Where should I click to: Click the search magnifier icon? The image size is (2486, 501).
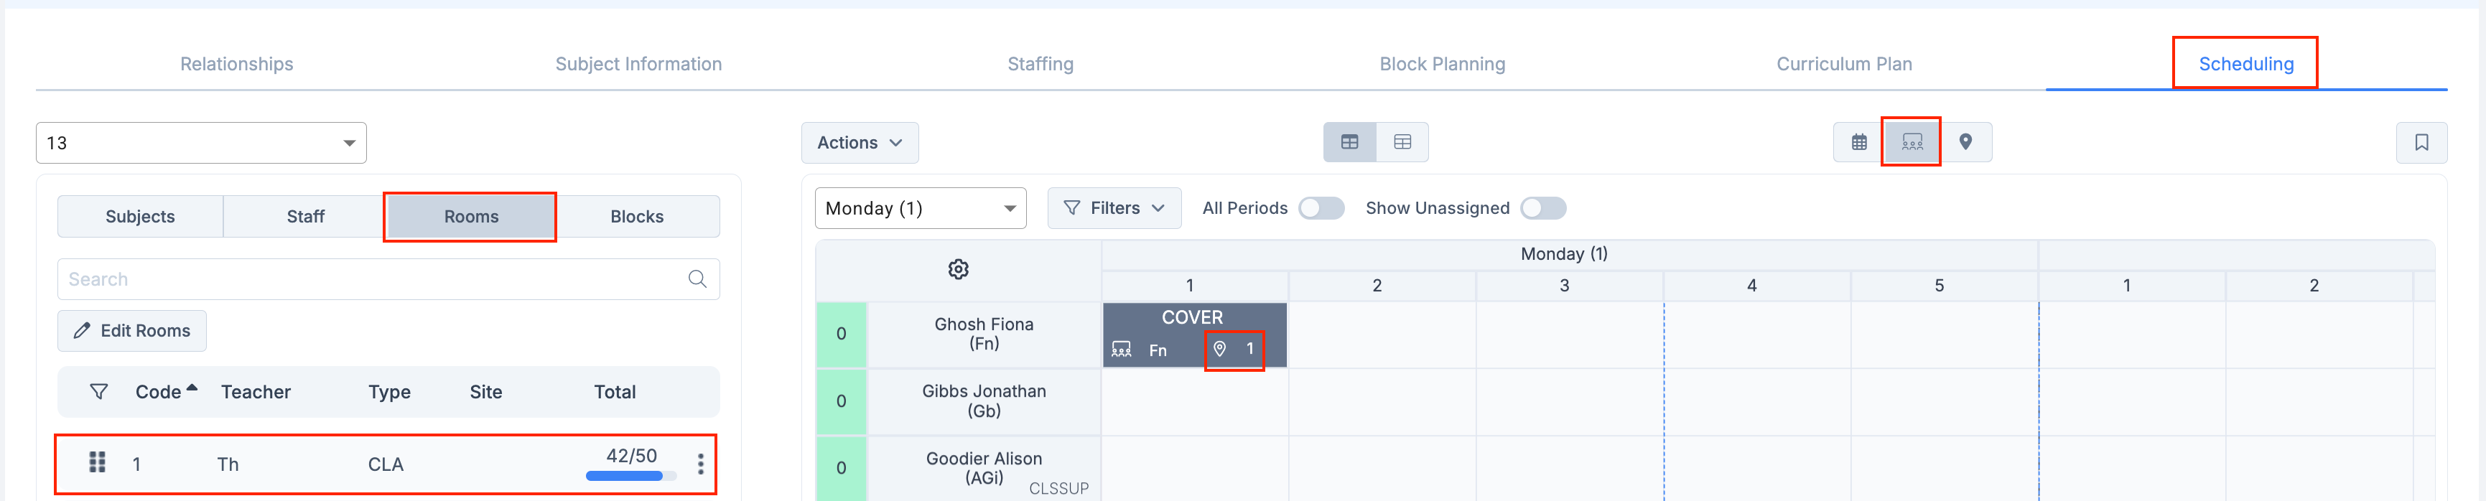coord(697,279)
